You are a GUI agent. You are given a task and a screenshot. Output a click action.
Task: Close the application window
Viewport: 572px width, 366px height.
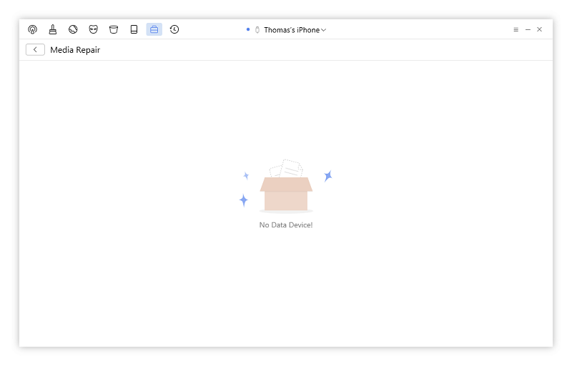540,29
